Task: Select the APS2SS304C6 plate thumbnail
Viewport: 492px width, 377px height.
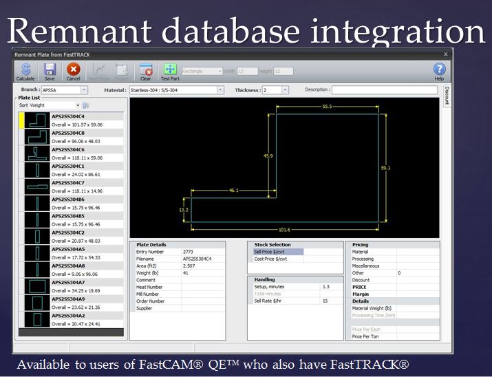Action: tap(37, 153)
